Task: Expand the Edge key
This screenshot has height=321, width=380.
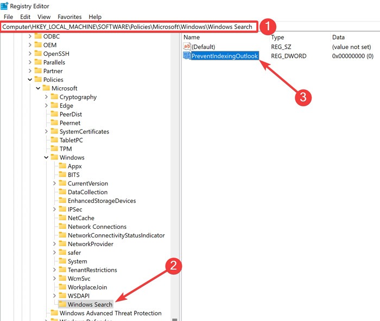Action: (x=46, y=106)
